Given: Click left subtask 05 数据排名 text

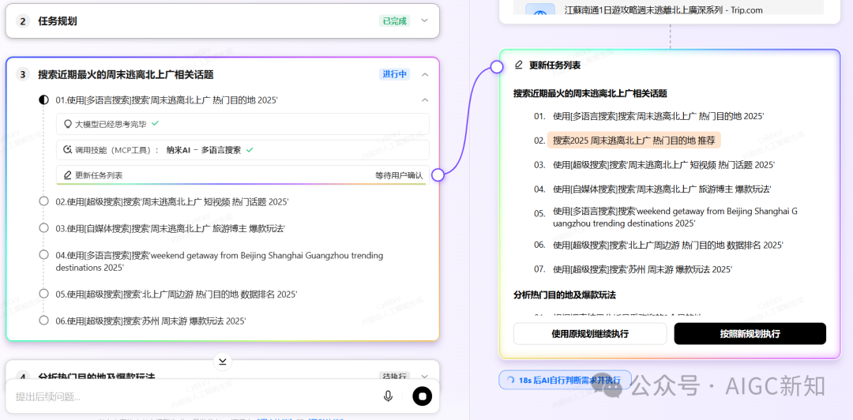Looking at the screenshot, I should pyautogui.click(x=176, y=294).
